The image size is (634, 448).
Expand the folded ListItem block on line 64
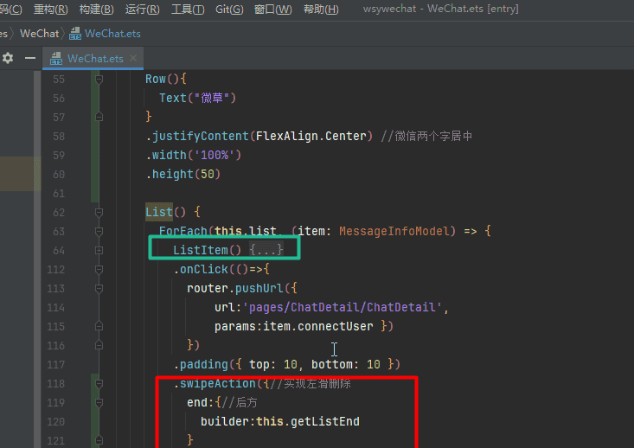click(x=99, y=250)
